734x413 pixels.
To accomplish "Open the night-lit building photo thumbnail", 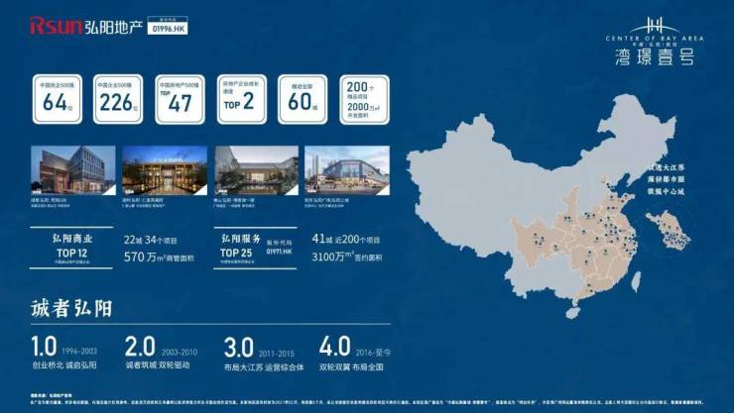I will point(164,170).
